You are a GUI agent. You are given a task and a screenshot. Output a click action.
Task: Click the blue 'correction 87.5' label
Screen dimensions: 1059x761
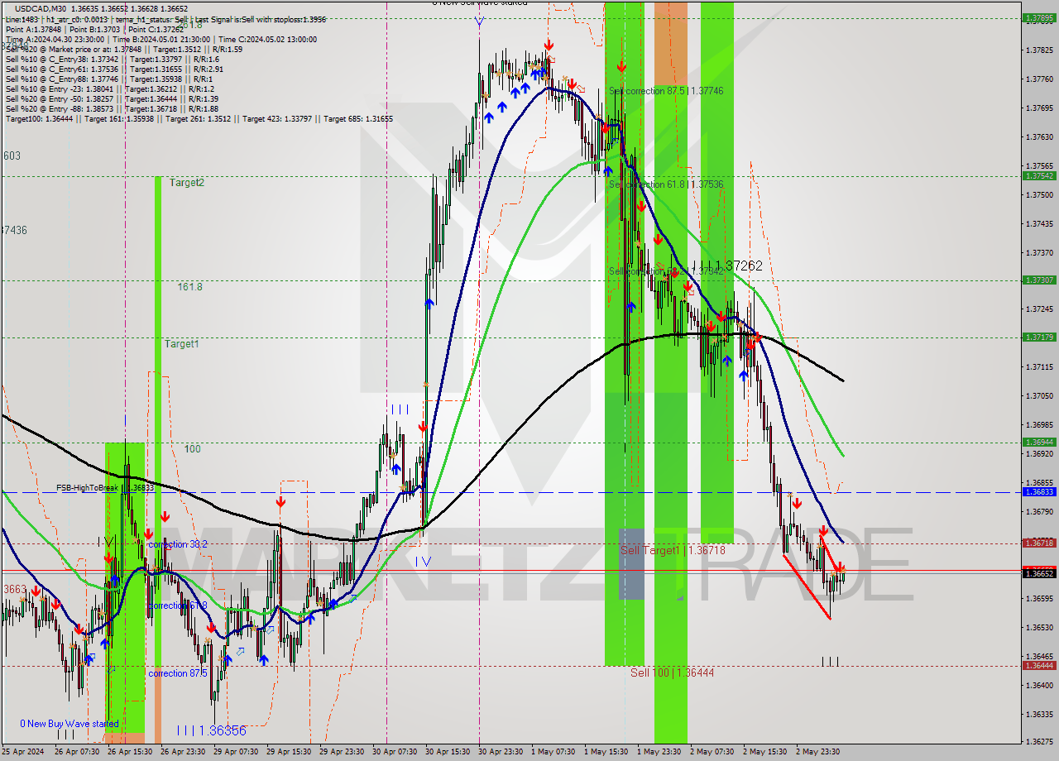177,673
